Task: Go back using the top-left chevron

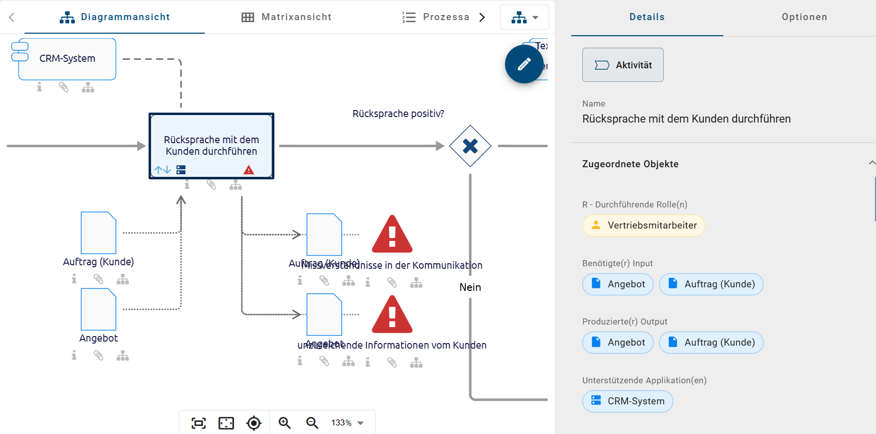Action: [12, 18]
